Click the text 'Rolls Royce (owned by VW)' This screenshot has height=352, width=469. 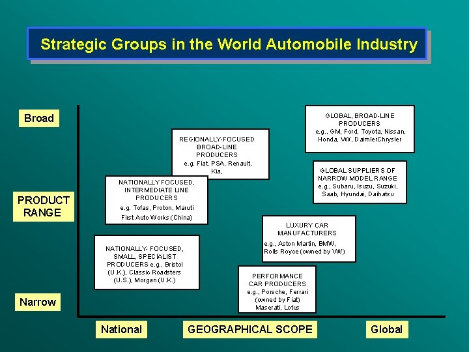point(304,252)
